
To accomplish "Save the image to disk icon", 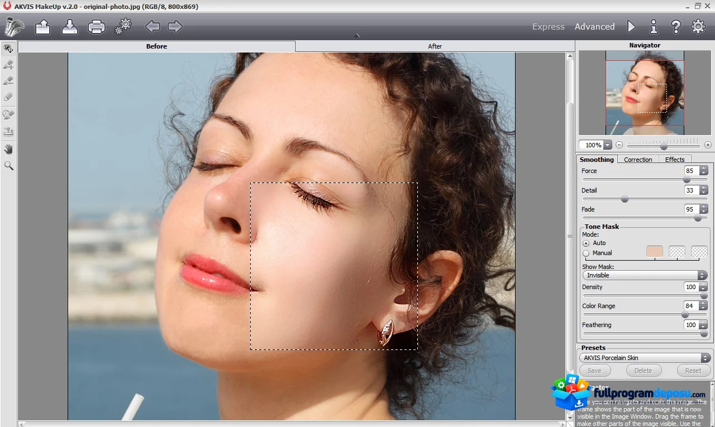I will pyautogui.click(x=70, y=26).
